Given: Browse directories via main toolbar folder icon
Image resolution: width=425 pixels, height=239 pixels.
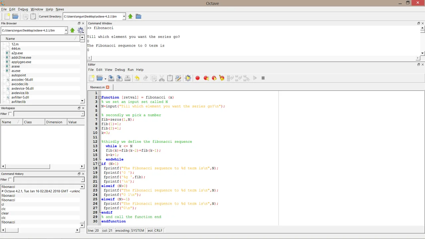Looking at the screenshot, I should pos(138,16).
